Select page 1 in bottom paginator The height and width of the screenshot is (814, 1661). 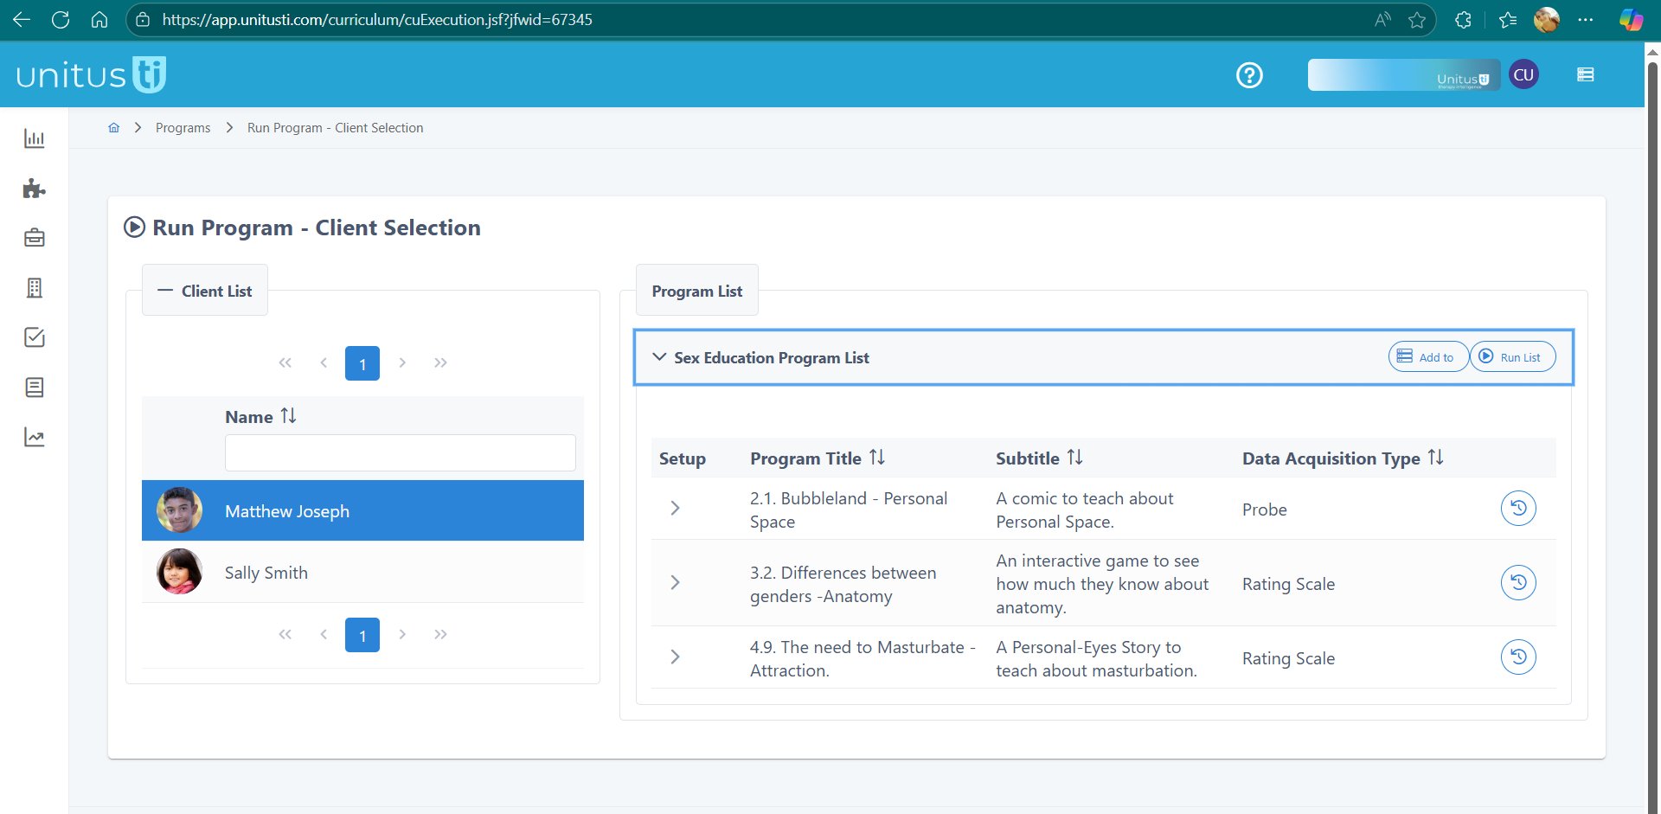(362, 635)
